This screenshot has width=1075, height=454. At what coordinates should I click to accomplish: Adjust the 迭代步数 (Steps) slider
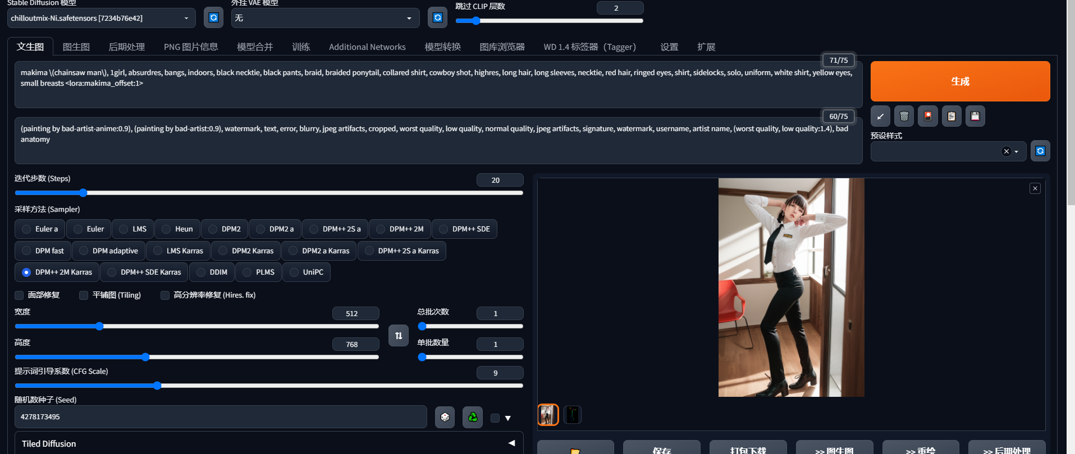tap(269, 193)
